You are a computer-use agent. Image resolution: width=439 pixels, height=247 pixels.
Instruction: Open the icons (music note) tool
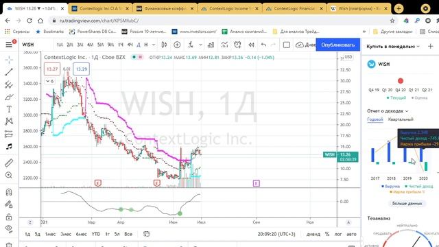(9, 146)
